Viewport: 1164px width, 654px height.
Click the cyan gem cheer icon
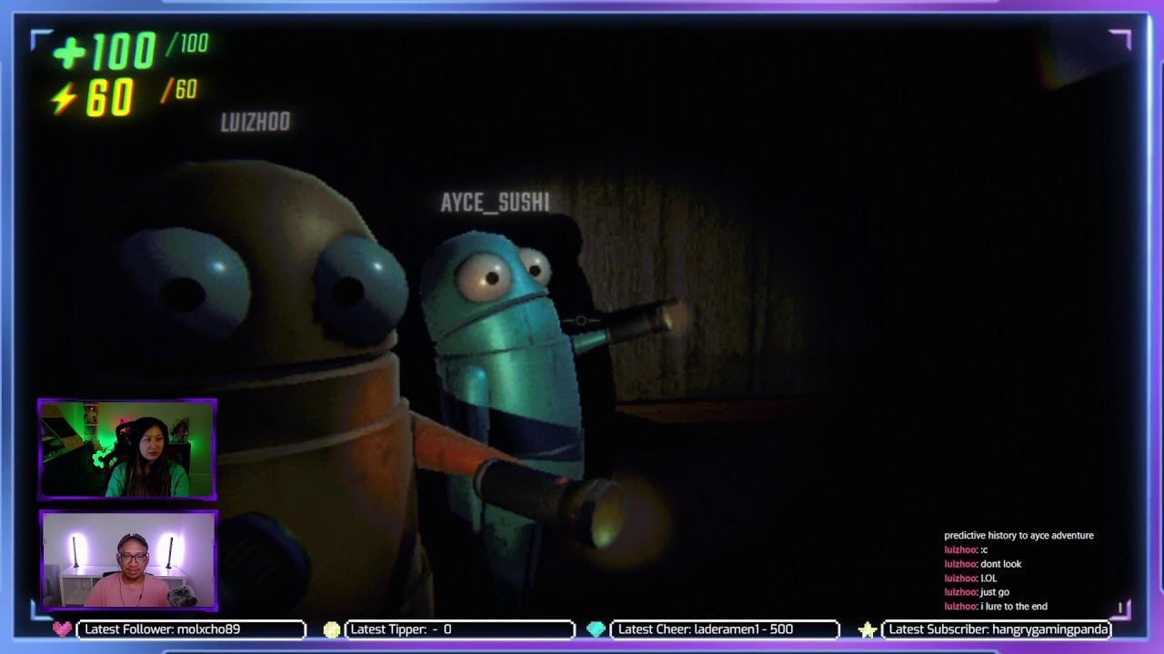[596, 629]
